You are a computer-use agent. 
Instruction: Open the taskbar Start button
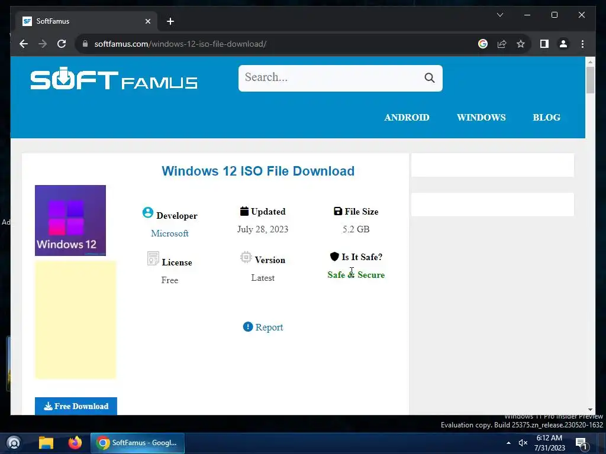(x=14, y=443)
